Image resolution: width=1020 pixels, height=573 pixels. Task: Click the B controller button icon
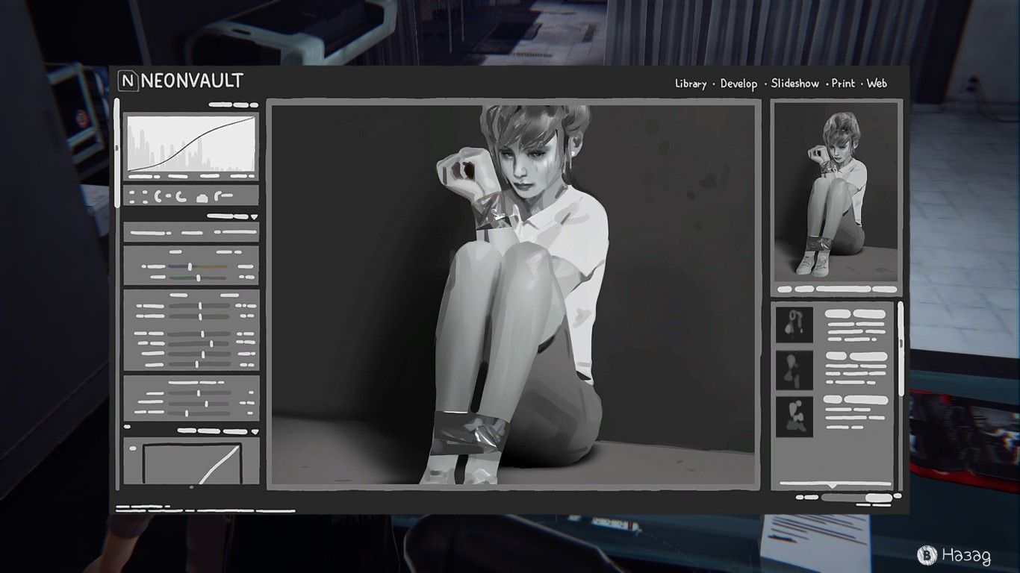[927, 555]
